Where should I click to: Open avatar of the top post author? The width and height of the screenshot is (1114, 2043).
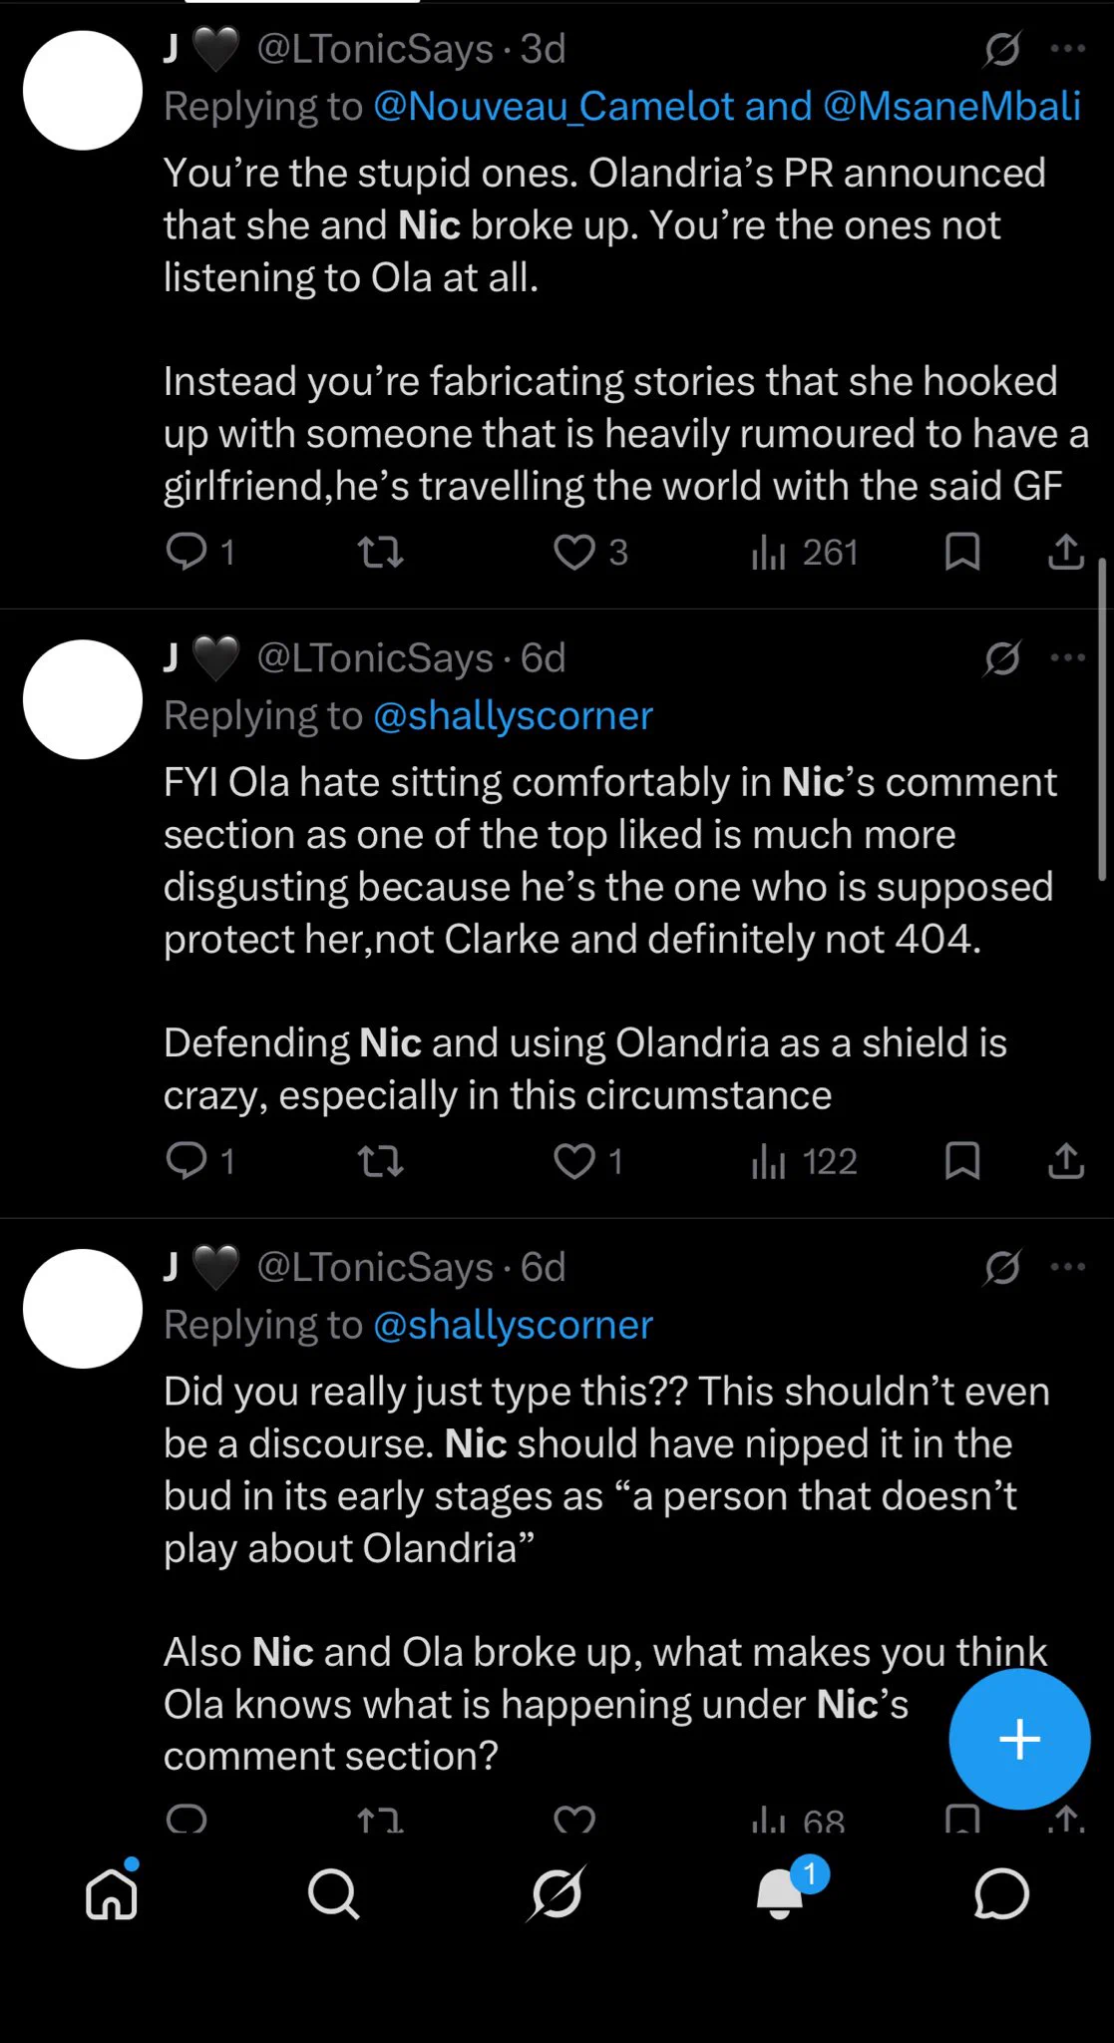click(x=83, y=90)
